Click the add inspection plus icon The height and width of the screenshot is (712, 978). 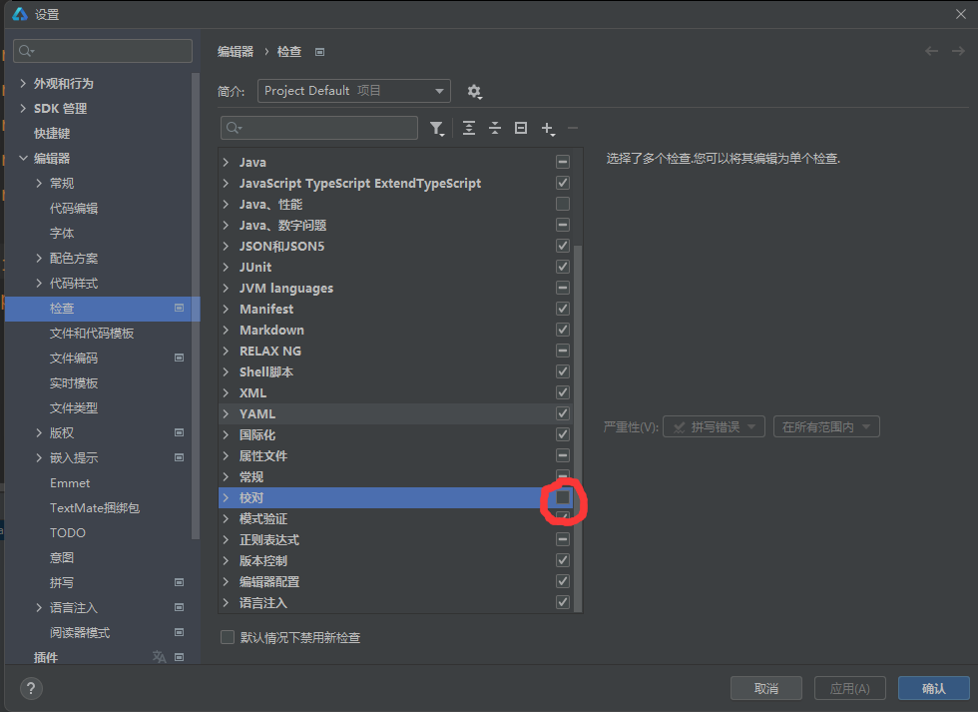tap(547, 128)
